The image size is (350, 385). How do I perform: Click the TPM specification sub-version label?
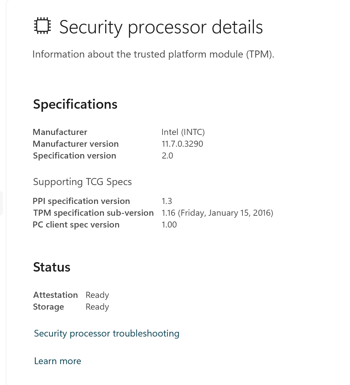point(93,213)
